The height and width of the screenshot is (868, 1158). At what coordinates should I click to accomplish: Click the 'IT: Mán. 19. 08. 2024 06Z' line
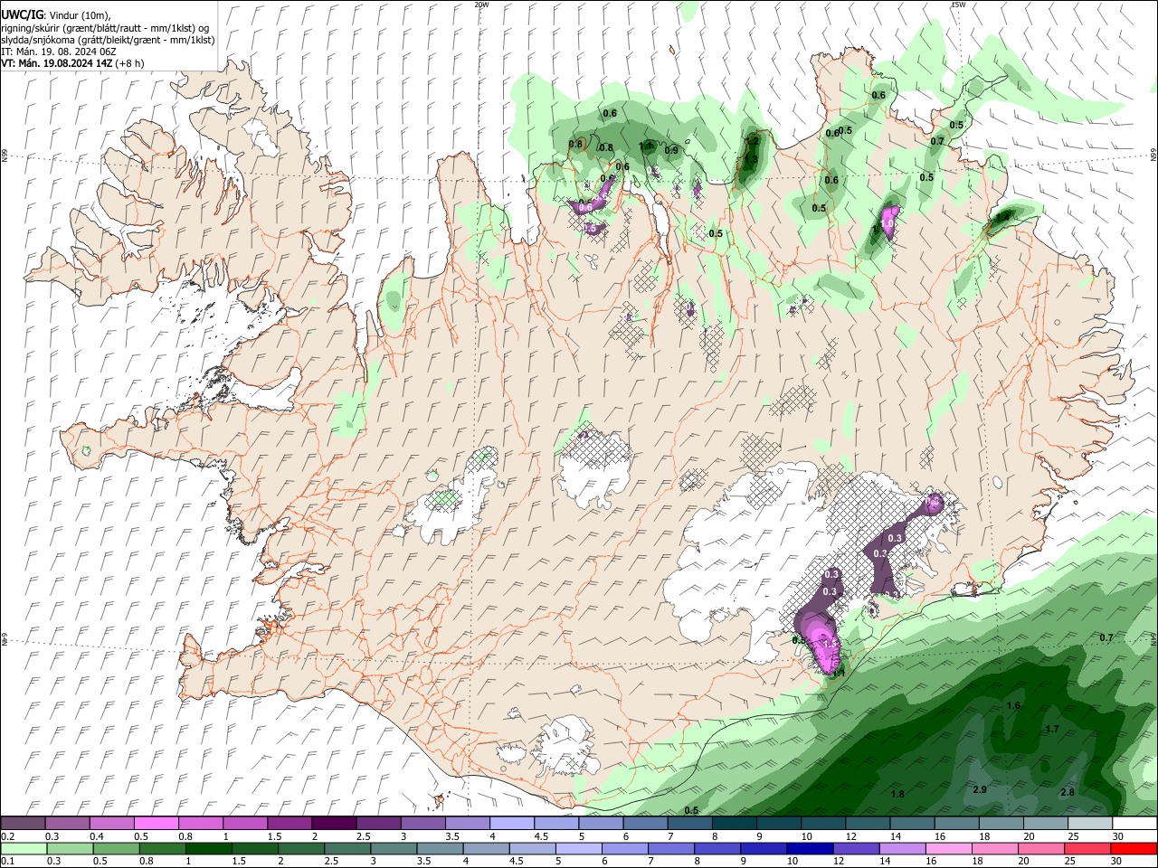pos(59,52)
